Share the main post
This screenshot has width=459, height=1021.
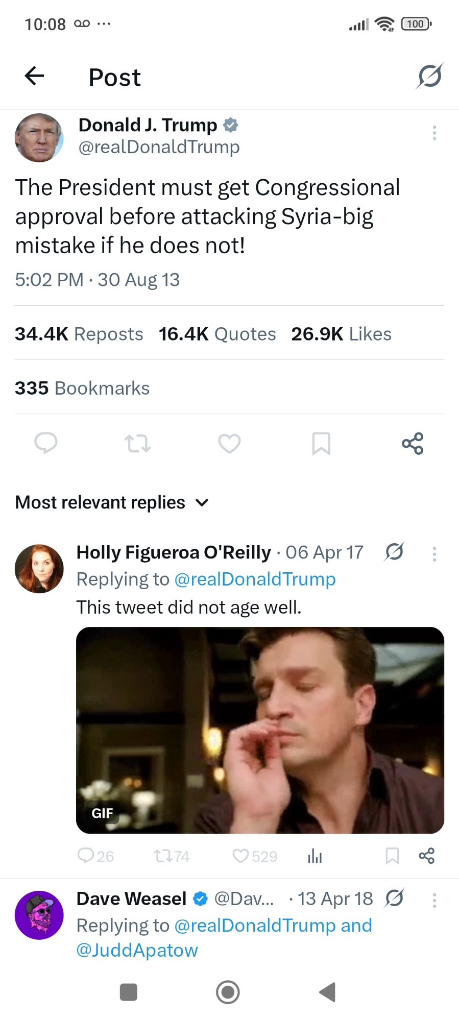pos(413,443)
